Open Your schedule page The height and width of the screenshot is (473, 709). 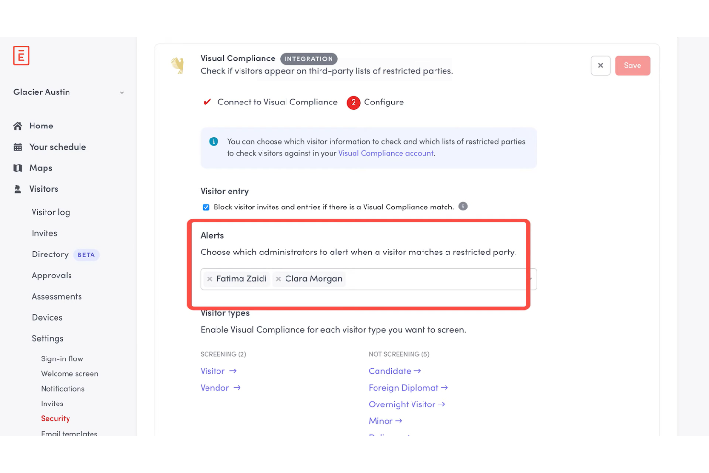click(x=57, y=147)
